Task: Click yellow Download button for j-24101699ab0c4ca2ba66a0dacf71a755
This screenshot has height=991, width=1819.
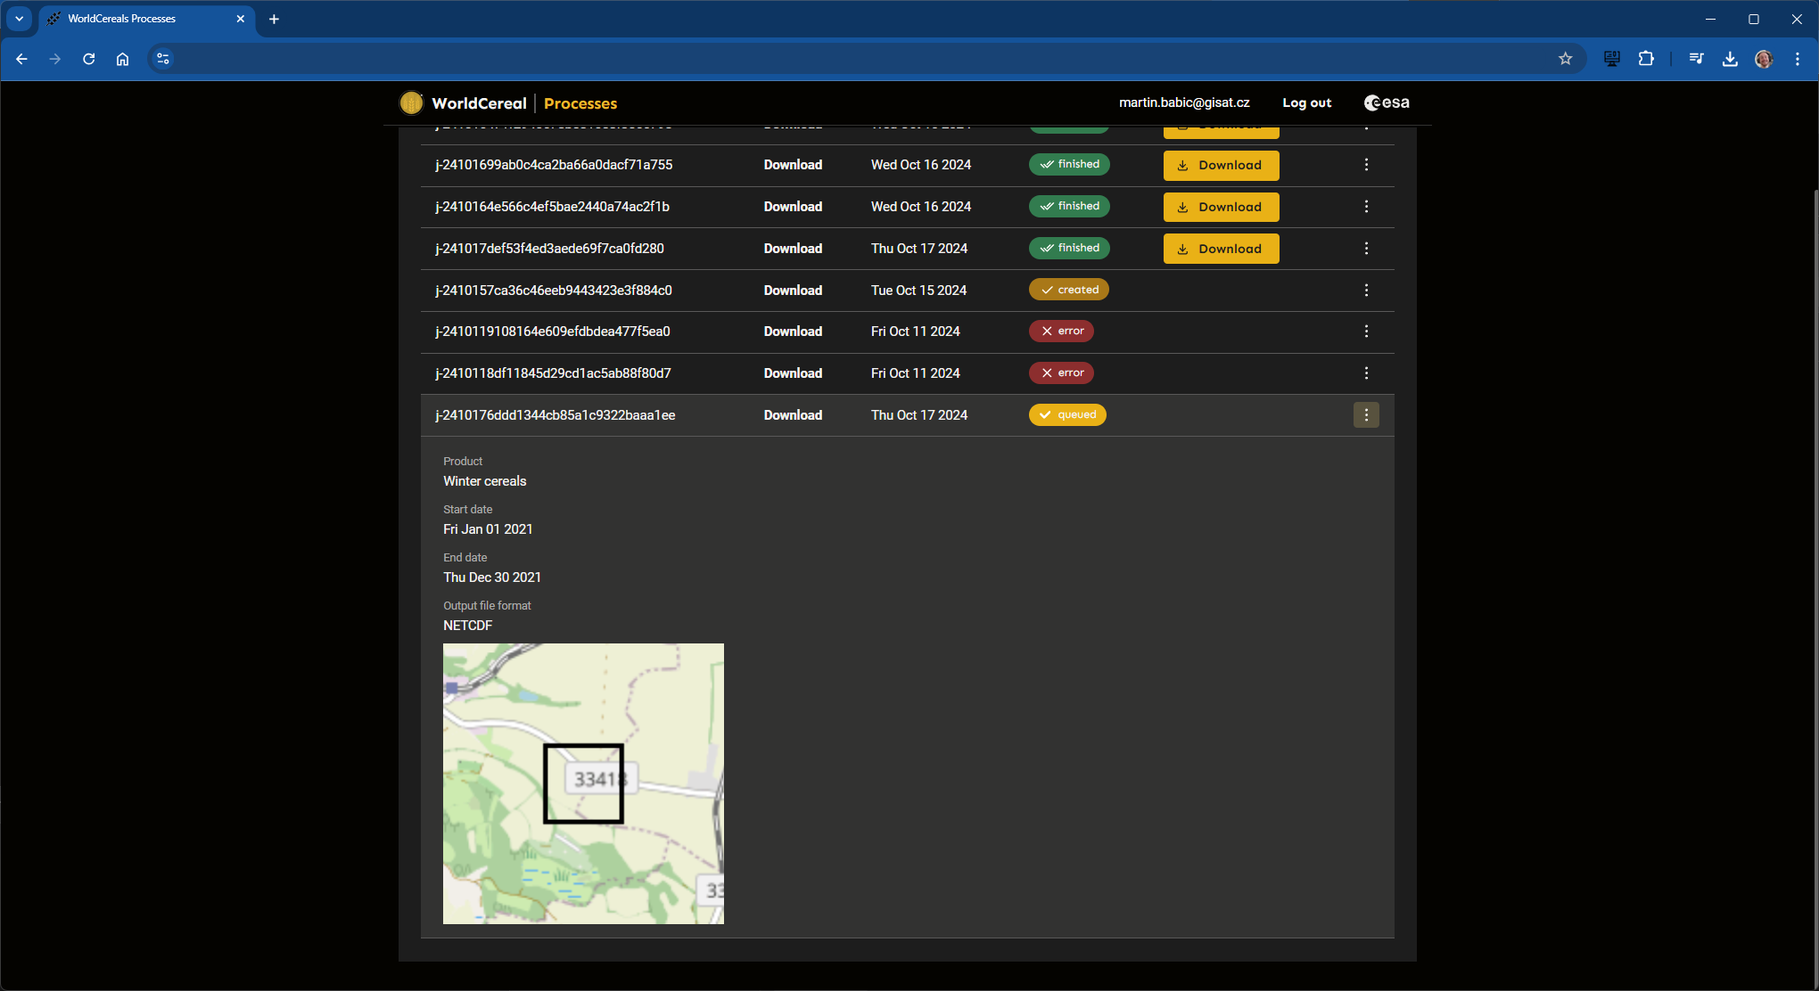Action: (1221, 165)
